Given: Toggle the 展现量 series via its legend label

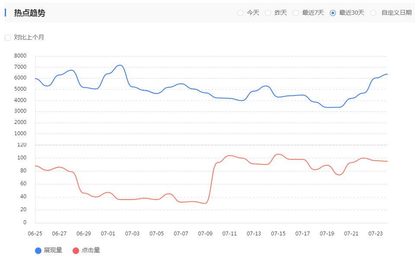Looking at the screenshot, I should point(53,251).
